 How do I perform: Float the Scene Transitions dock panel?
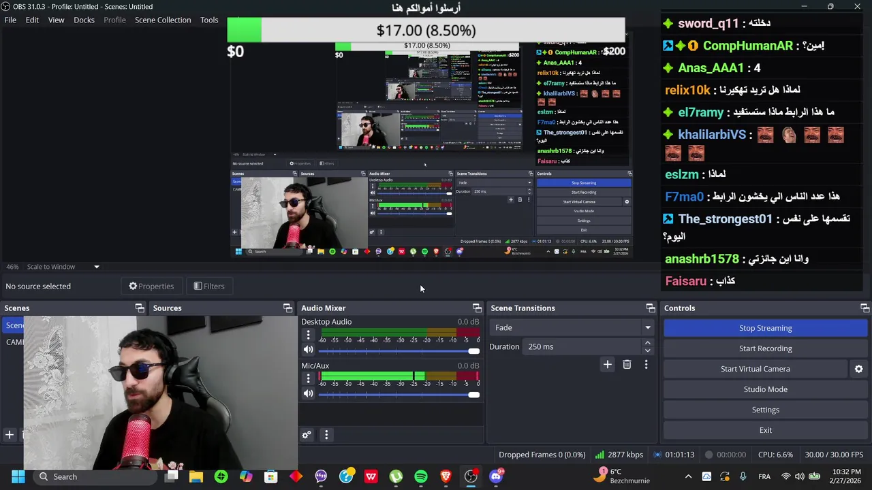[651, 308]
